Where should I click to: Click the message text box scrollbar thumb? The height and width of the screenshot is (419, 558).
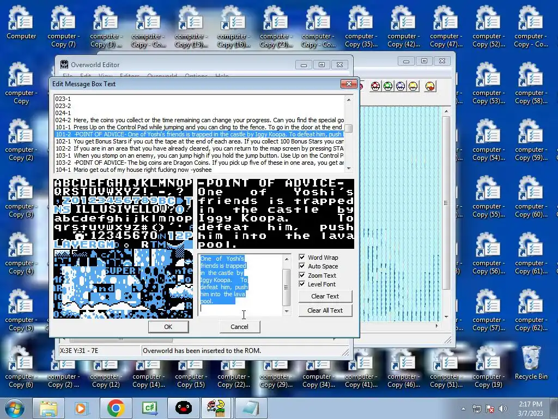pyautogui.click(x=287, y=287)
